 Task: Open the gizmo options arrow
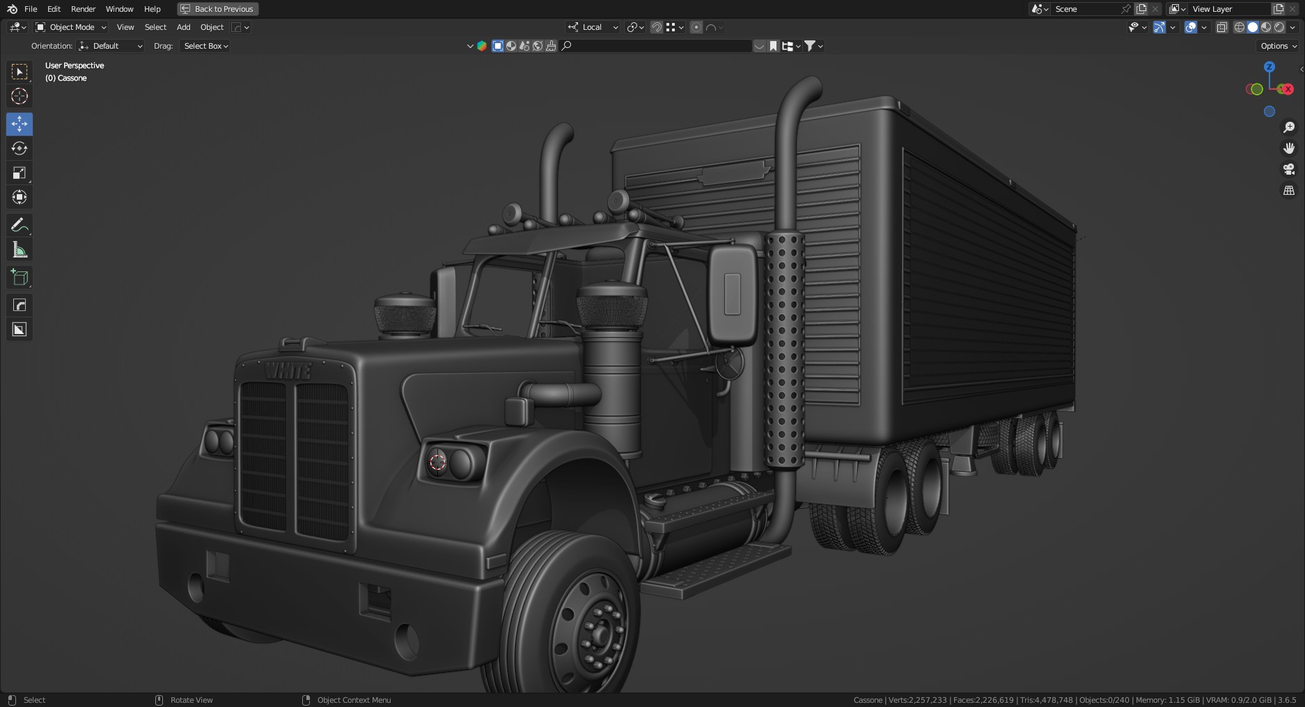[1173, 27]
